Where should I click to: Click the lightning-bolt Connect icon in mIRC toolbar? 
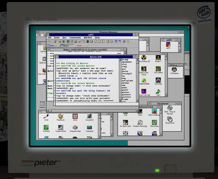click(49, 41)
